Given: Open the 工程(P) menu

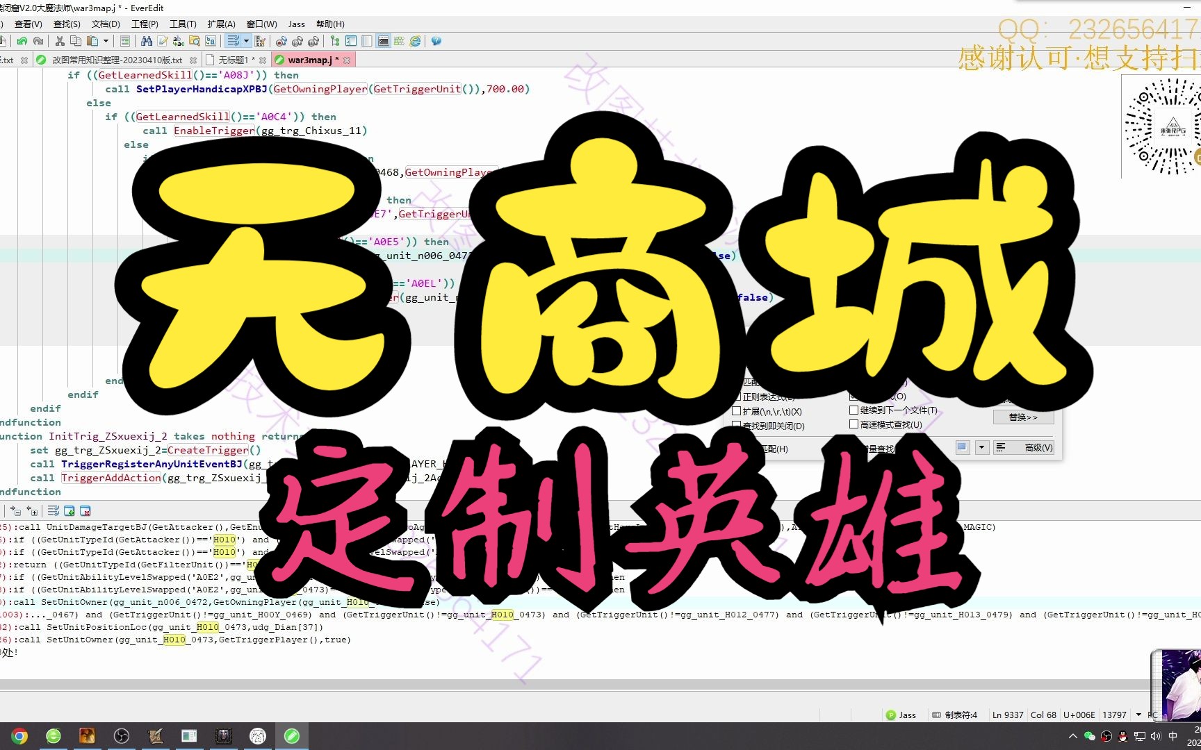Looking at the screenshot, I should (x=145, y=24).
